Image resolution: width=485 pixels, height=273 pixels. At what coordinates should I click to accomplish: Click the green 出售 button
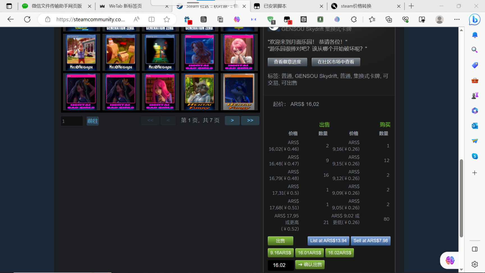tap(280, 241)
